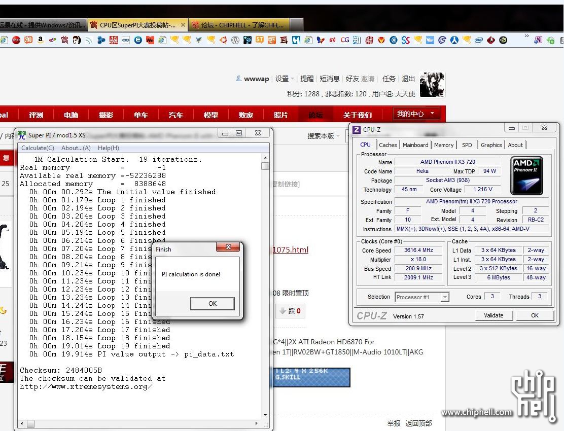
Task: Open the 短消息 messages link
Action: (x=330, y=79)
